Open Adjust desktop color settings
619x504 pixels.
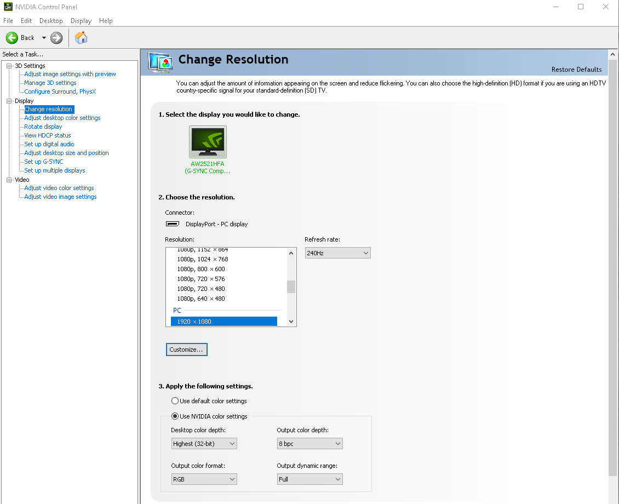(62, 118)
